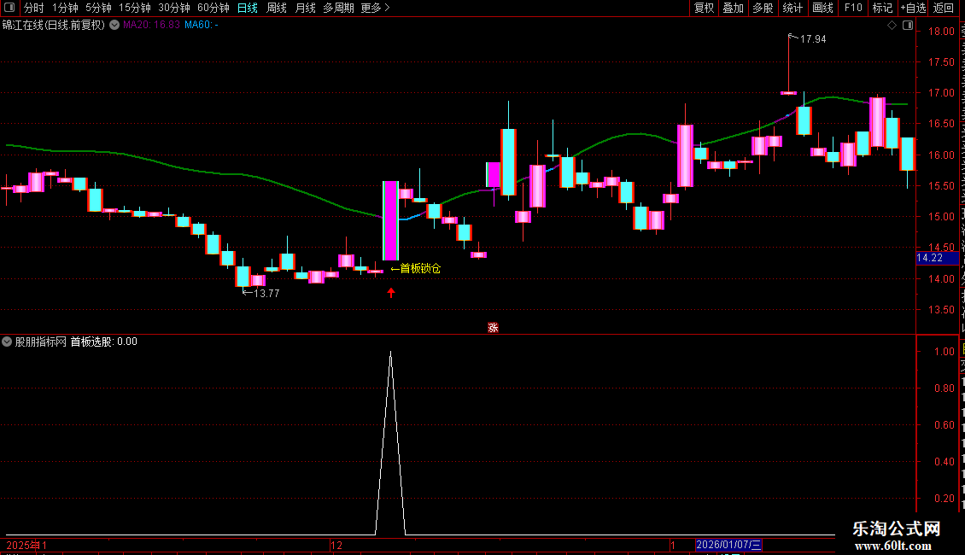Select the 15分钟 period tab

click(135, 8)
